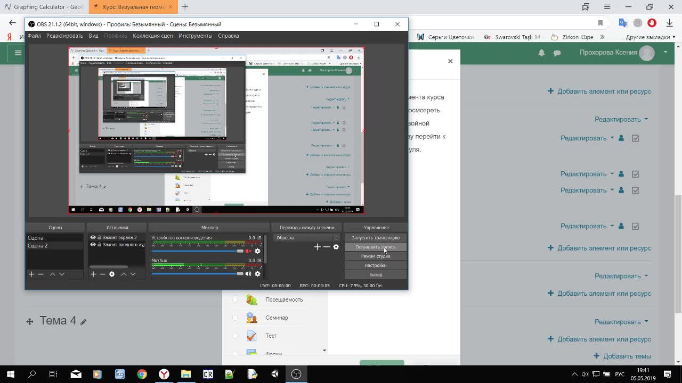Click Остановить запись button

(376, 247)
